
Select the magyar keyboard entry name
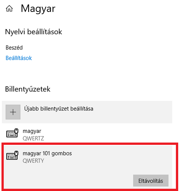point(32,131)
